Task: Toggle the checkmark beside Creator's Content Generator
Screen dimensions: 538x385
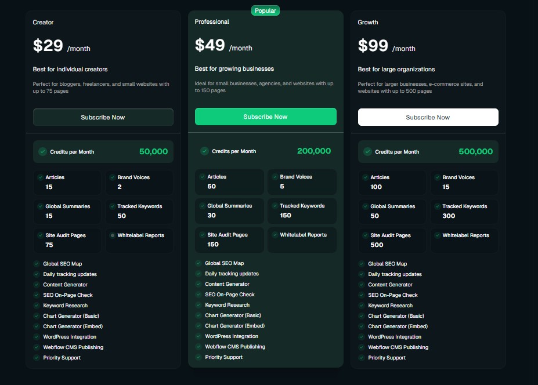Action: (x=37, y=285)
